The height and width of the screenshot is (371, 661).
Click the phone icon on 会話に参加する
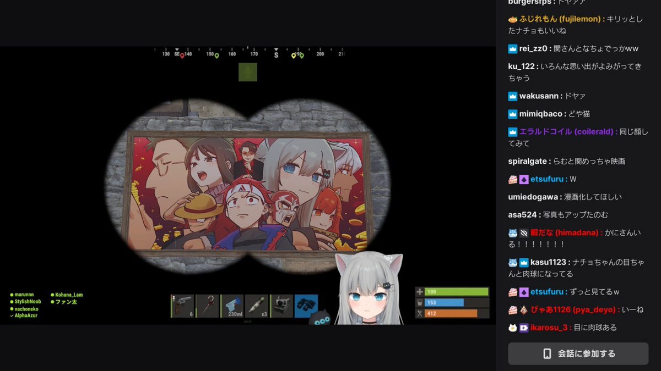[x=547, y=353]
